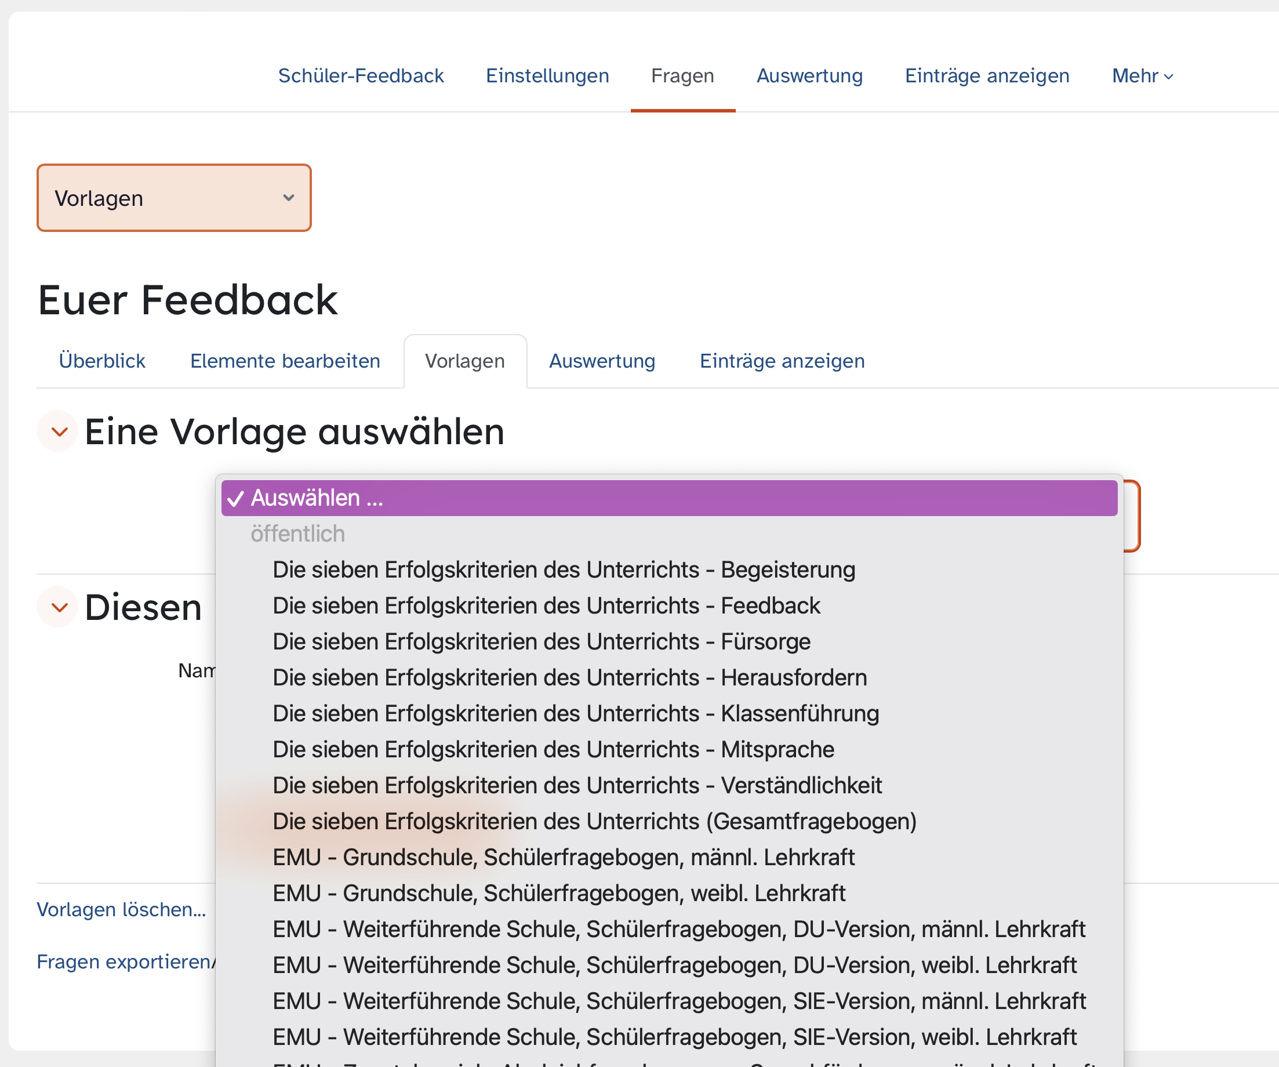The width and height of the screenshot is (1279, 1067).
Task: Switch to the Überblick sub-tab
Action: coord(101,361)
